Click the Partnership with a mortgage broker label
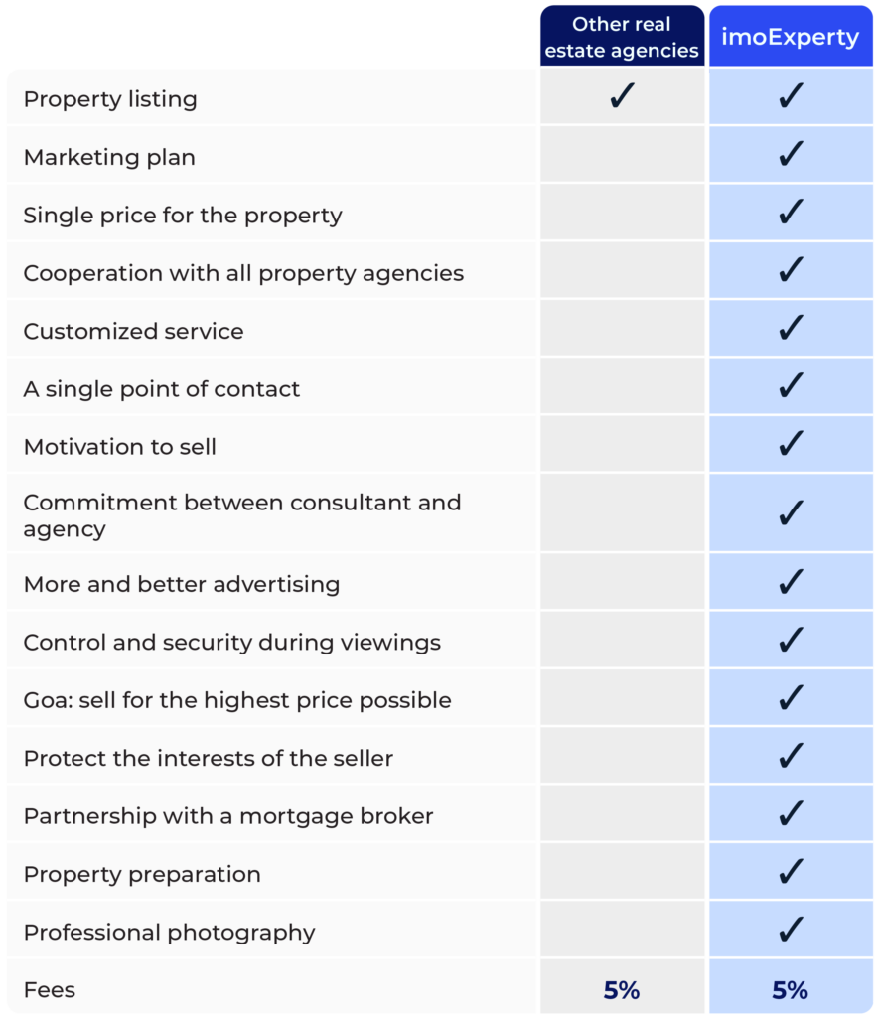This screenshot has height=1017, width=877. (x=228, y=816)
